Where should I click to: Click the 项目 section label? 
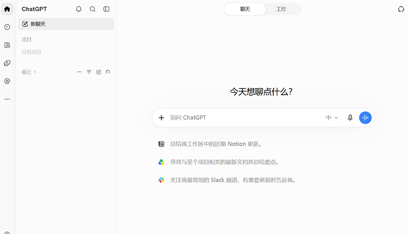coord(26,40)
